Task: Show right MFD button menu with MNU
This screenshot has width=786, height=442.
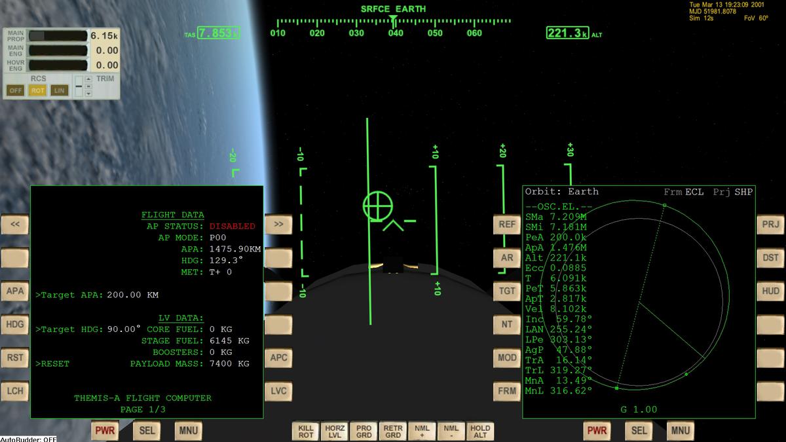Action: click(680, 431)
